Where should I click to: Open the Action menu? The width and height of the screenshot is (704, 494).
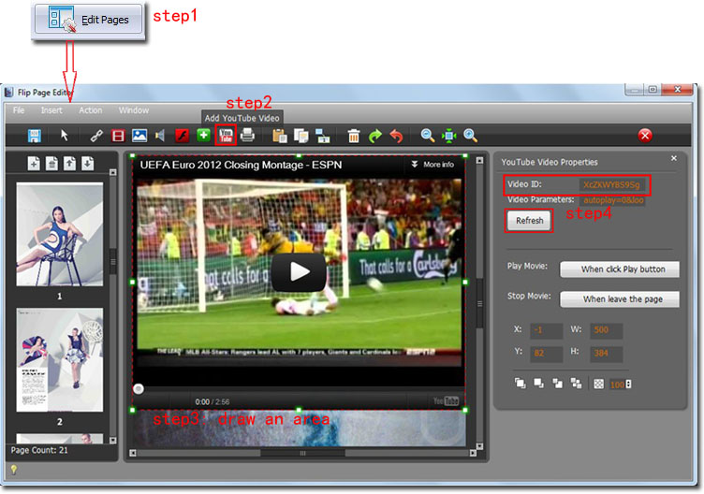pos(91,110)
